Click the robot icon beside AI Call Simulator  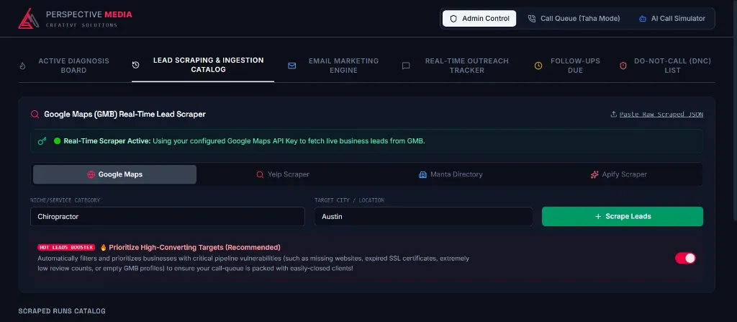coord(643,19)
